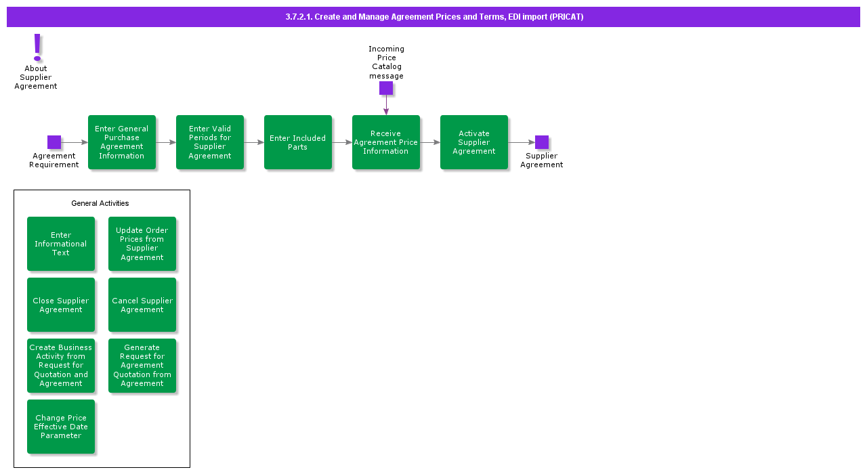This screenshot has height=474, width=867.
Task: Select the Agreement Requirement purple square
Action: tap(54, 142)
